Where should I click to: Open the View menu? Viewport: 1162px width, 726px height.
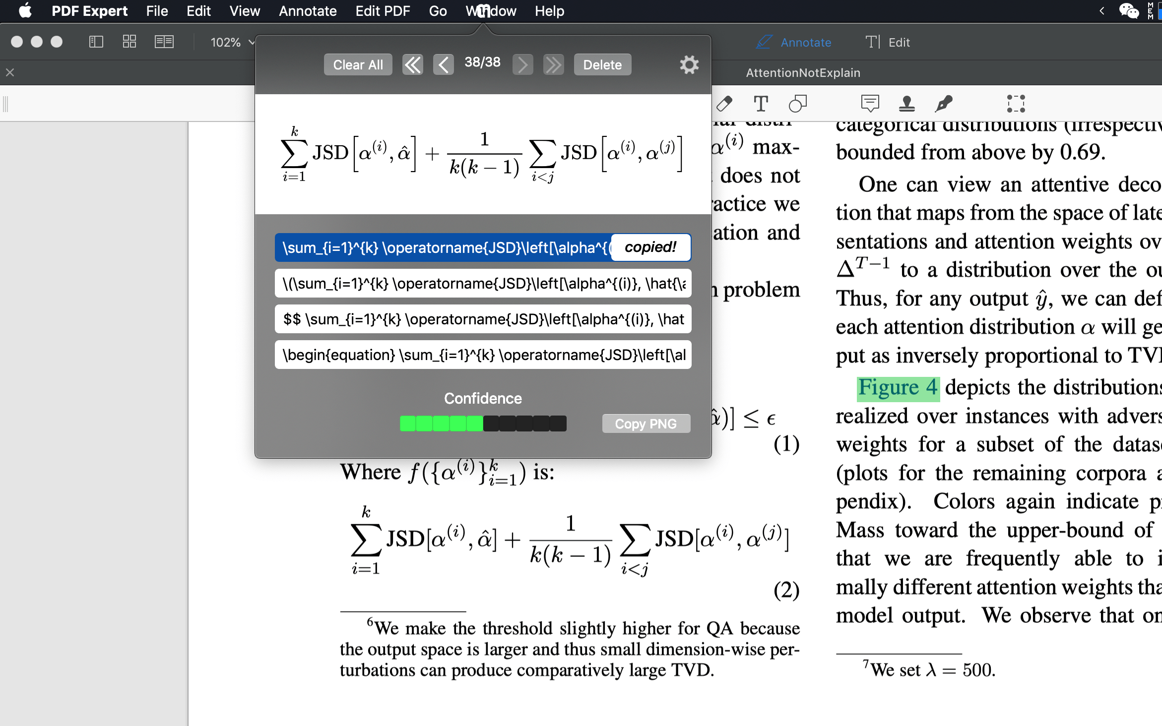[x=245, y=11]
